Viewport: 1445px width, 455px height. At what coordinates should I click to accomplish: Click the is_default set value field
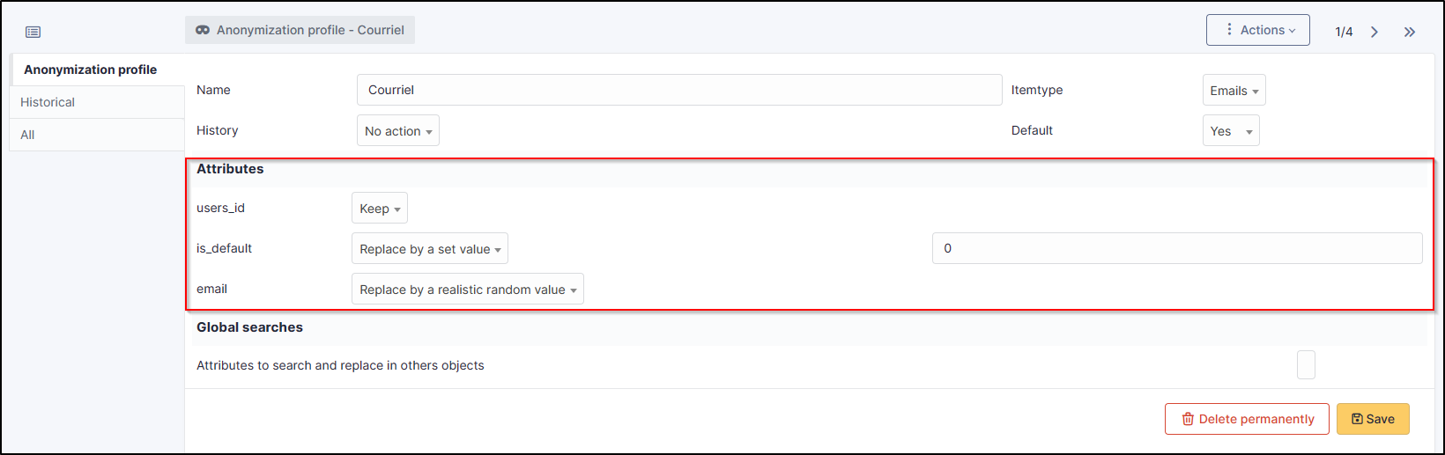(1176, 248)
